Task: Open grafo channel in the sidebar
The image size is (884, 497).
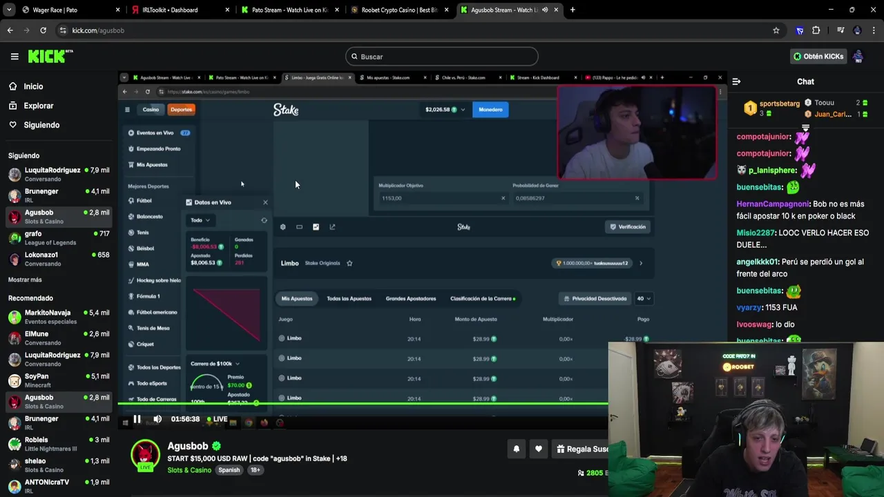Action: click(58, 238)
